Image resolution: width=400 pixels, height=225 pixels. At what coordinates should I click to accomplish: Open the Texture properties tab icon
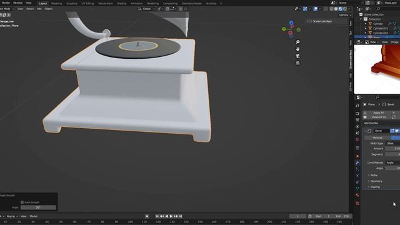(357, 203)
